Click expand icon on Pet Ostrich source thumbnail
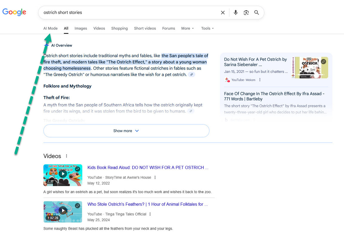Screen dimensions: 344x234 [x=323, y=62]
